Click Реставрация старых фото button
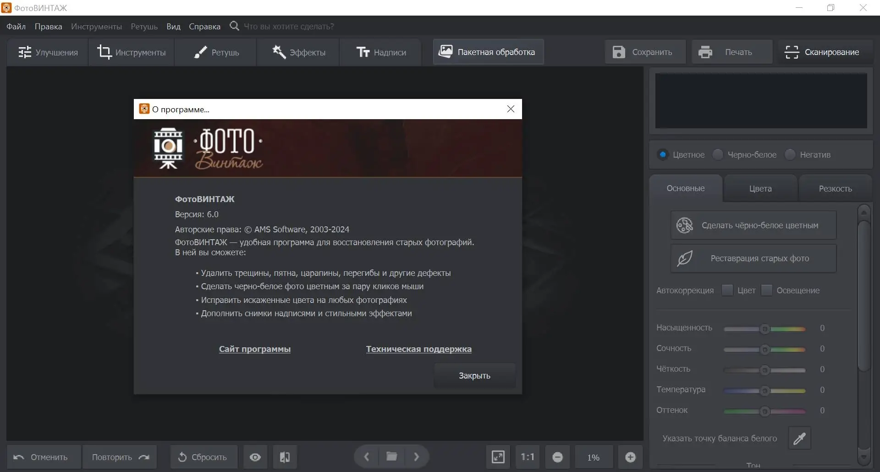The width and height of the screenshot is (880, 472). [753, 258]
